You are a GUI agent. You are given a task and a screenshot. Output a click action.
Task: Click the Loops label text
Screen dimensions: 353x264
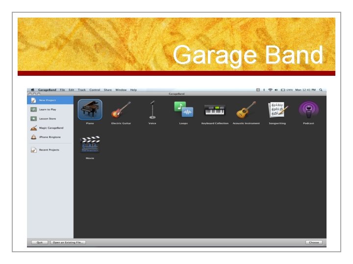183,123
